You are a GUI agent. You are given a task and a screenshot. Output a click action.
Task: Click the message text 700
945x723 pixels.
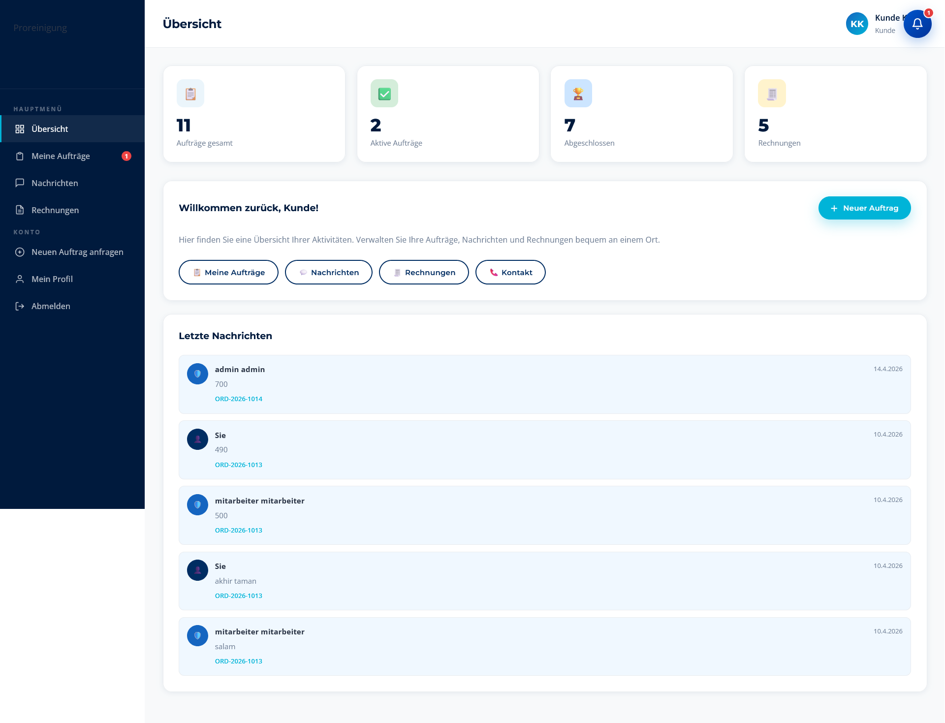coord(221,384)
